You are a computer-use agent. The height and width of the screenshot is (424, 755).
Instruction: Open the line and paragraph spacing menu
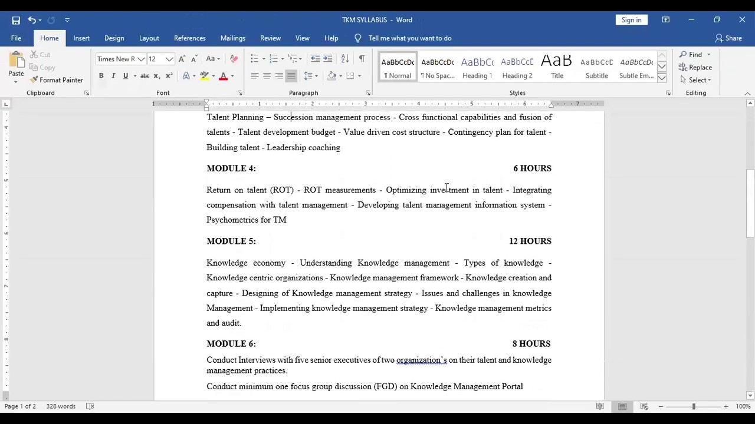[x=310, y=76]
